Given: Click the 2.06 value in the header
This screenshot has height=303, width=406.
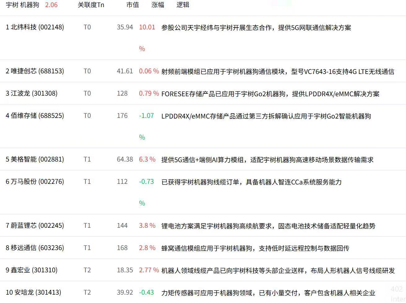Looking at the screenshot, I should click(x=51, y=5).
